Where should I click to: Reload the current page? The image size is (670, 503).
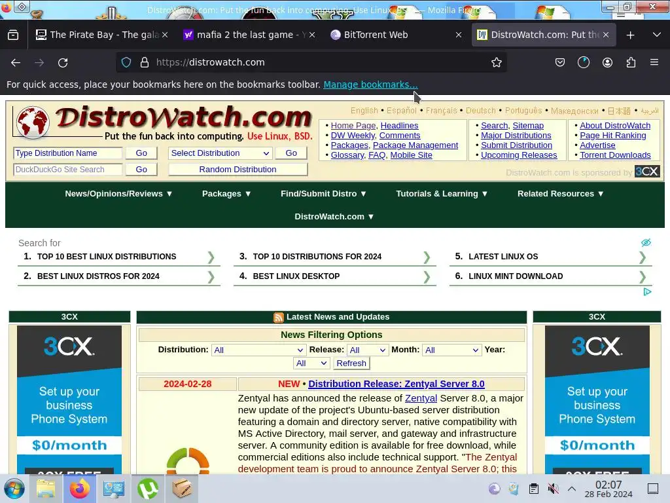pyautogui.click(x=63, y=62)
